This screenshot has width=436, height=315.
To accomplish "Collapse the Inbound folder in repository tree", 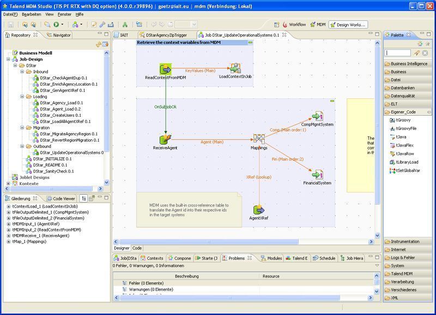I will 22,72.
